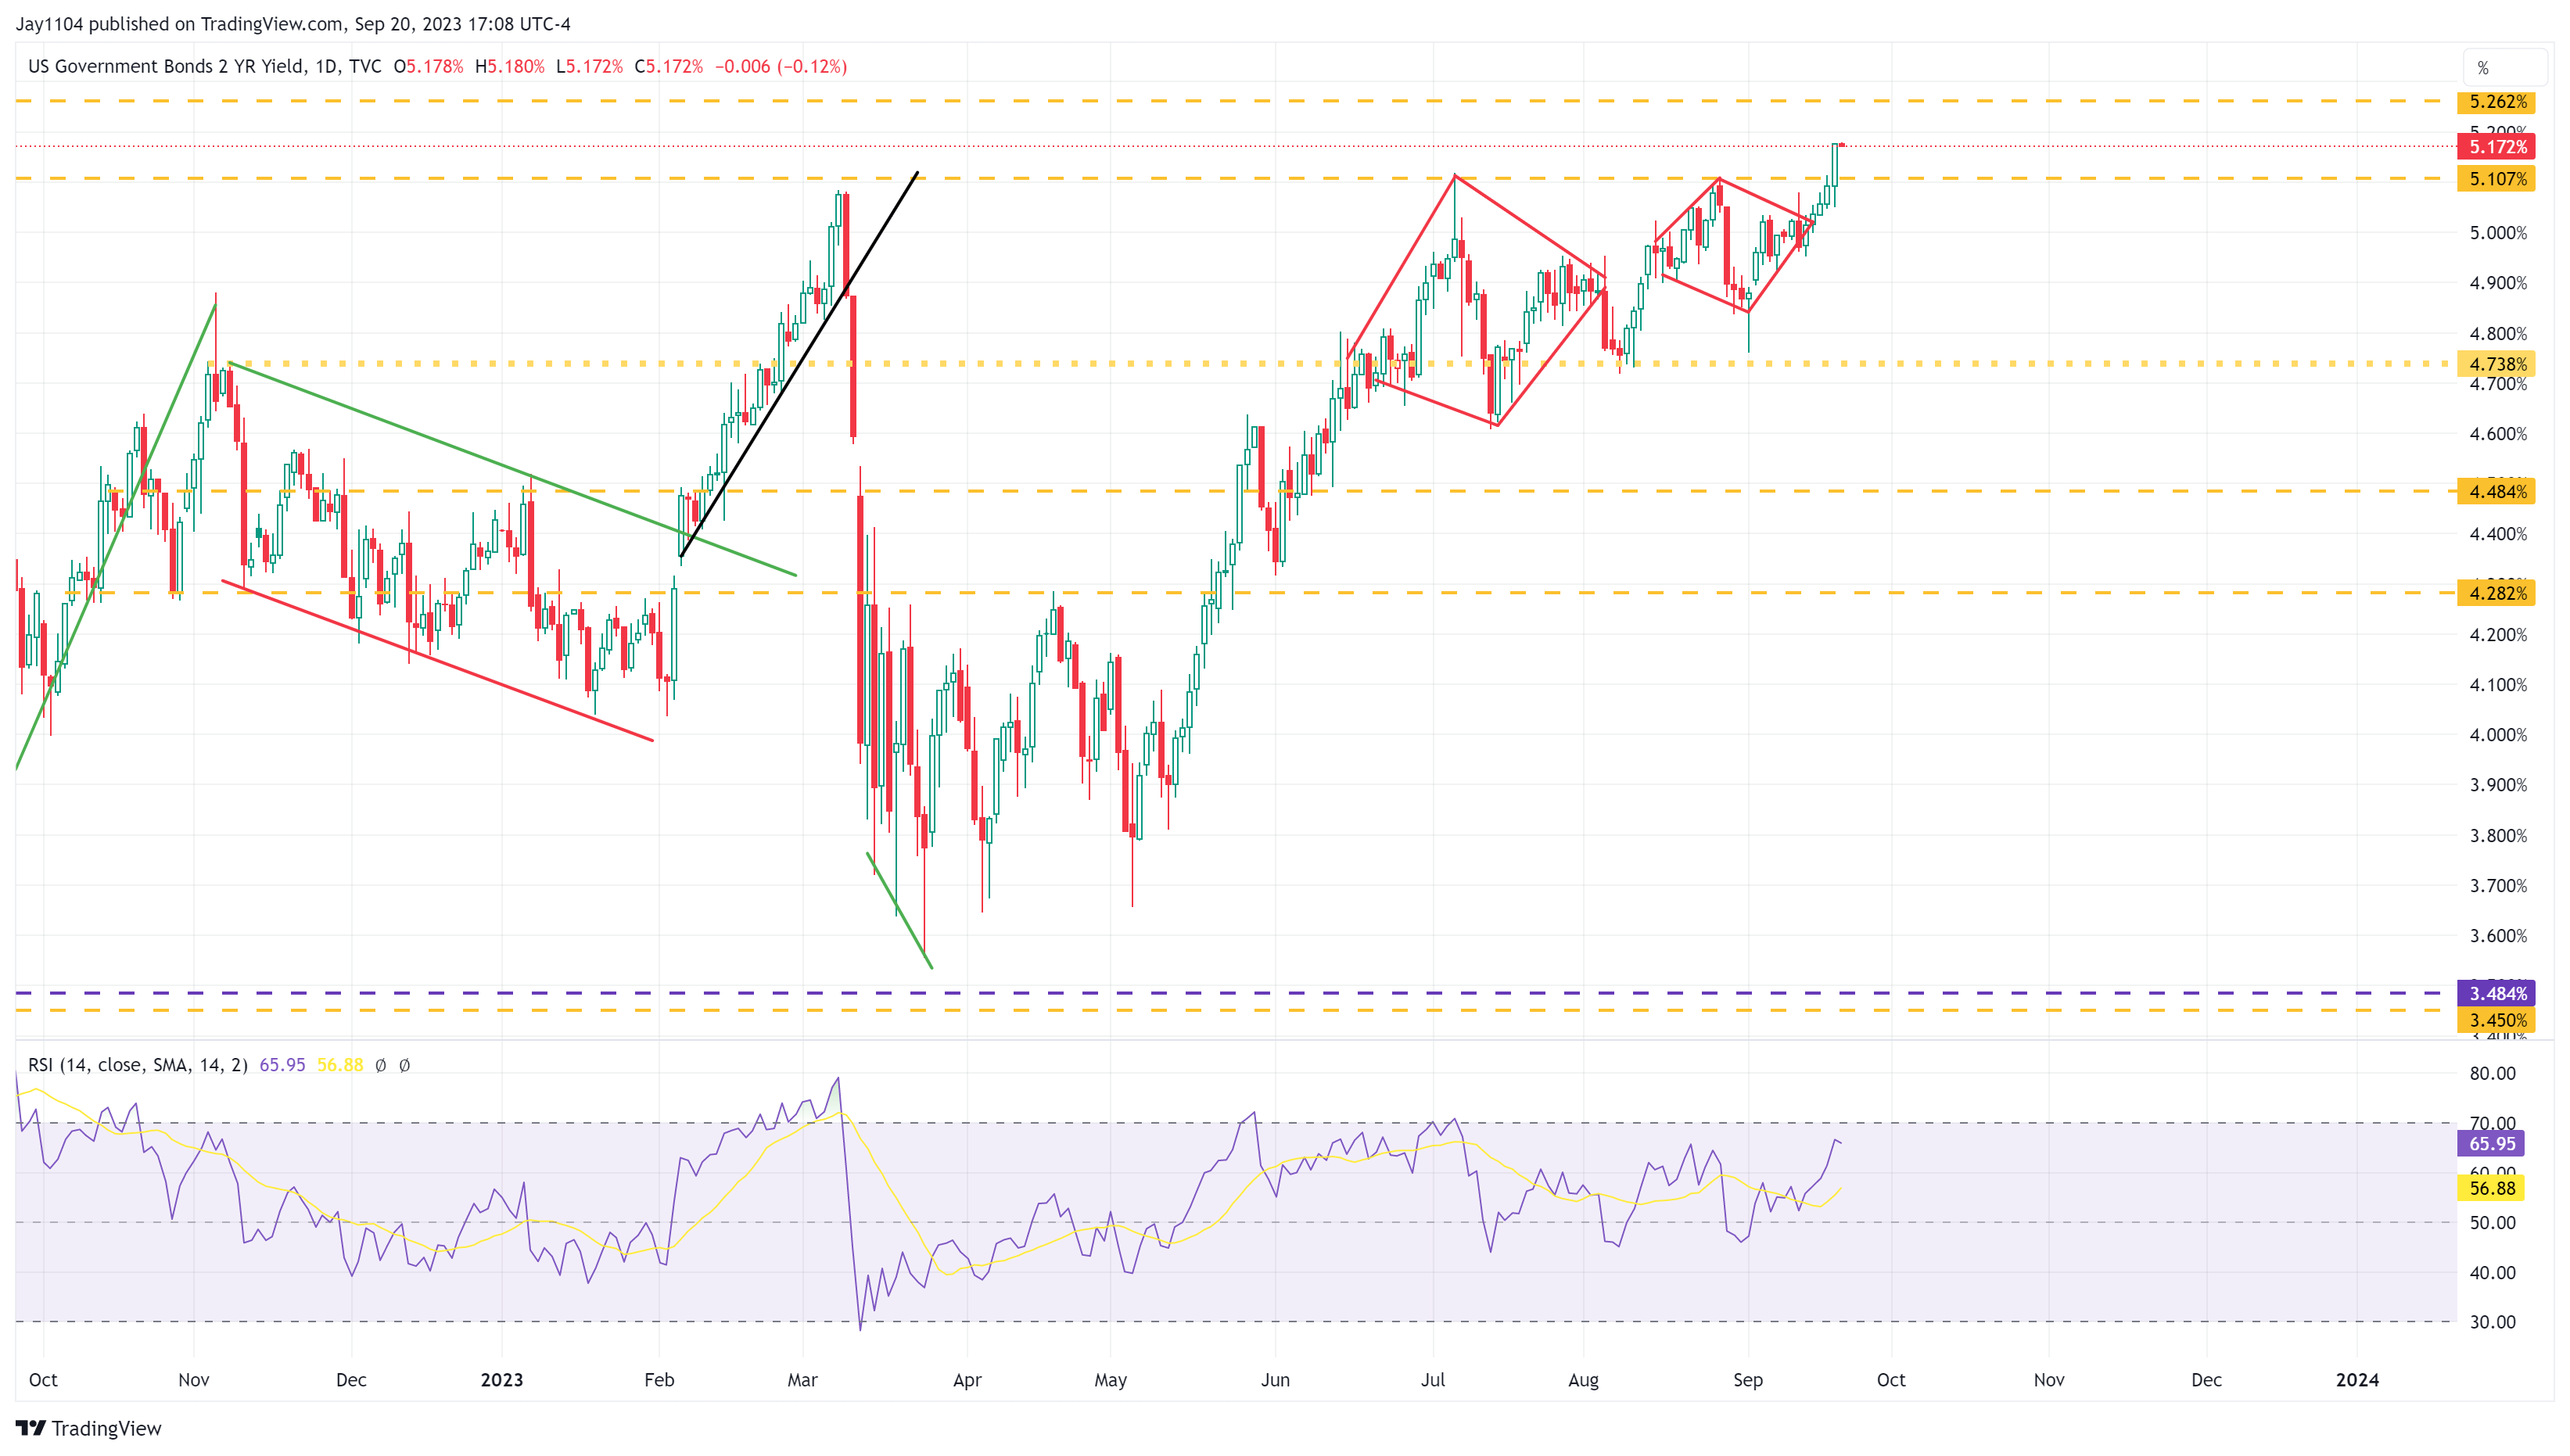Click the Feb label on time axis
Image resolution: width=2570 pixels, height=1456 pixels.
659,1380
